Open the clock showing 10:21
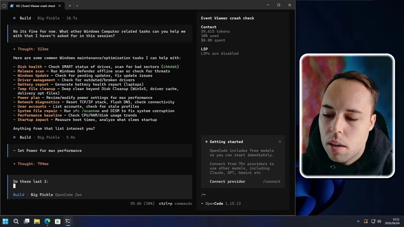The image size is (404, 227). [392, 221]
